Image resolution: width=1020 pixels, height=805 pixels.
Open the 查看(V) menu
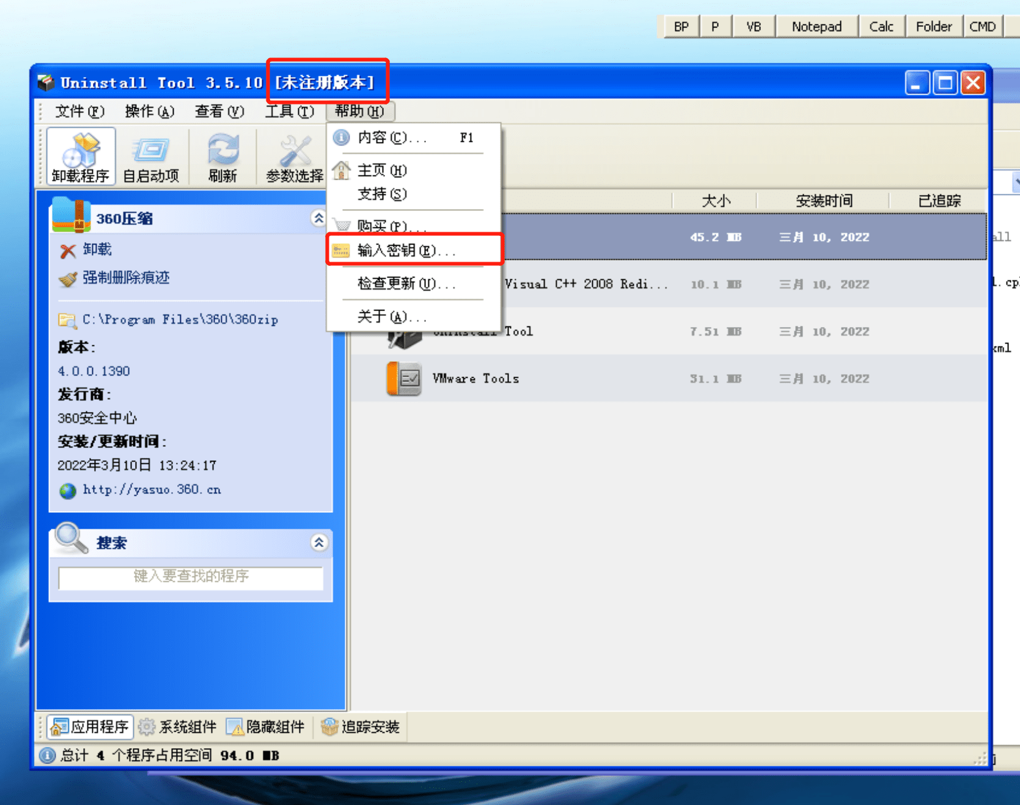pyautogui.click(x=219, y=111)
